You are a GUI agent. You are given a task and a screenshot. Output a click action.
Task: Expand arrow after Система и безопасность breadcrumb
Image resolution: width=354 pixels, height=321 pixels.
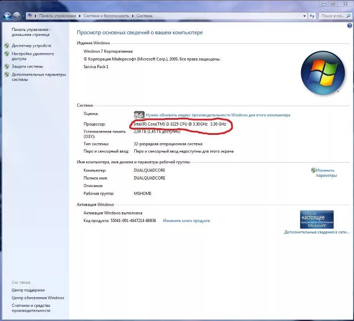132,16
